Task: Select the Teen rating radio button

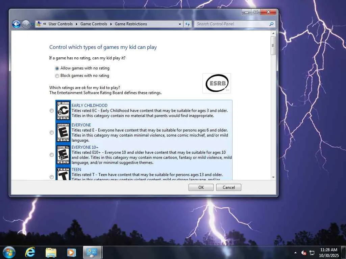Action: point(52,177)
